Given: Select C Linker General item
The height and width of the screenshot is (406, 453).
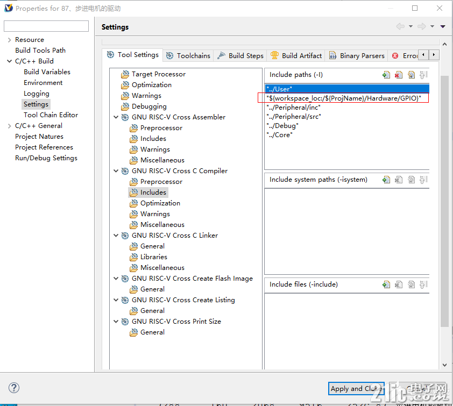Looking at the screenshot, I should 152,246.
